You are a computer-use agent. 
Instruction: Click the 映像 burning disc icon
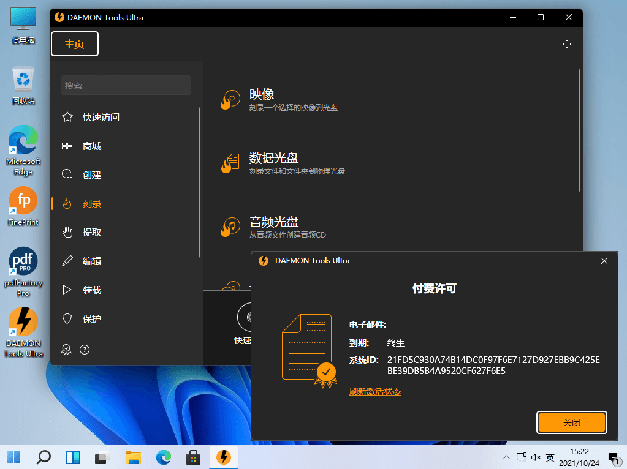point(230,99)
